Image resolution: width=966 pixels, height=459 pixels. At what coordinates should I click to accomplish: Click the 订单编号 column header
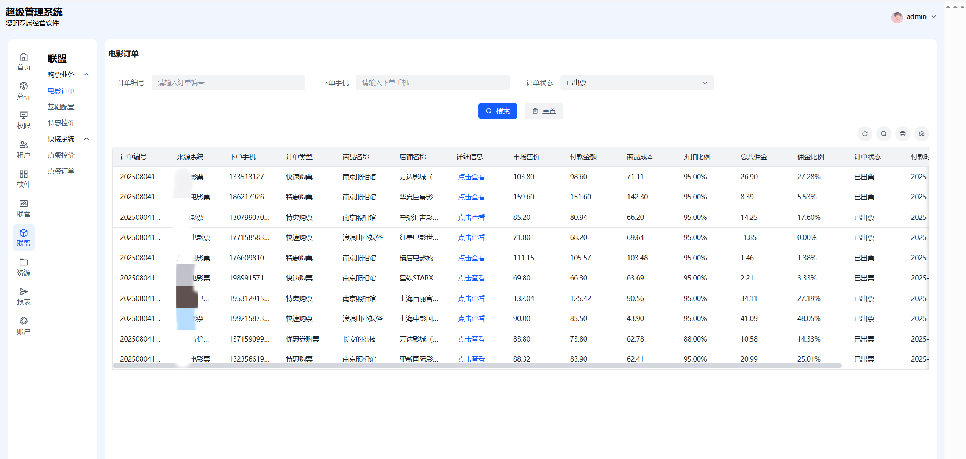click(133, 157)
